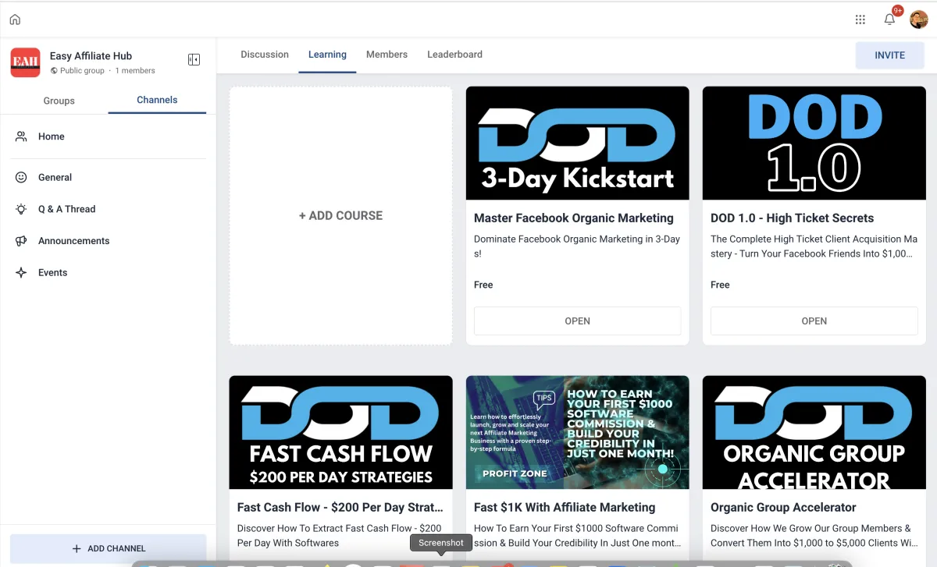937x567 pixels.
Task: Click How To Earn Your First $1000 description
Action: [x=577, y=536]
